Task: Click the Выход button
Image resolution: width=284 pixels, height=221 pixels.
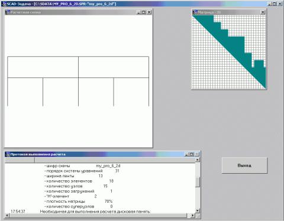Action: 244,165
